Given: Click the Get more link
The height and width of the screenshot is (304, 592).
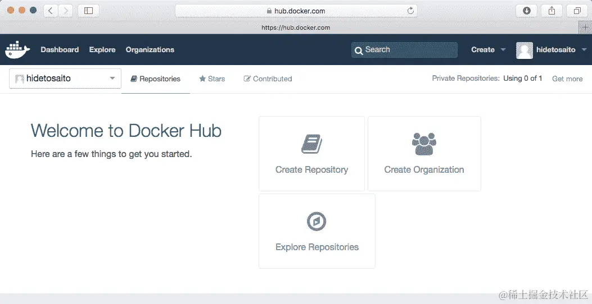Looking at the screenshot, I should click(x=567, y=79).
